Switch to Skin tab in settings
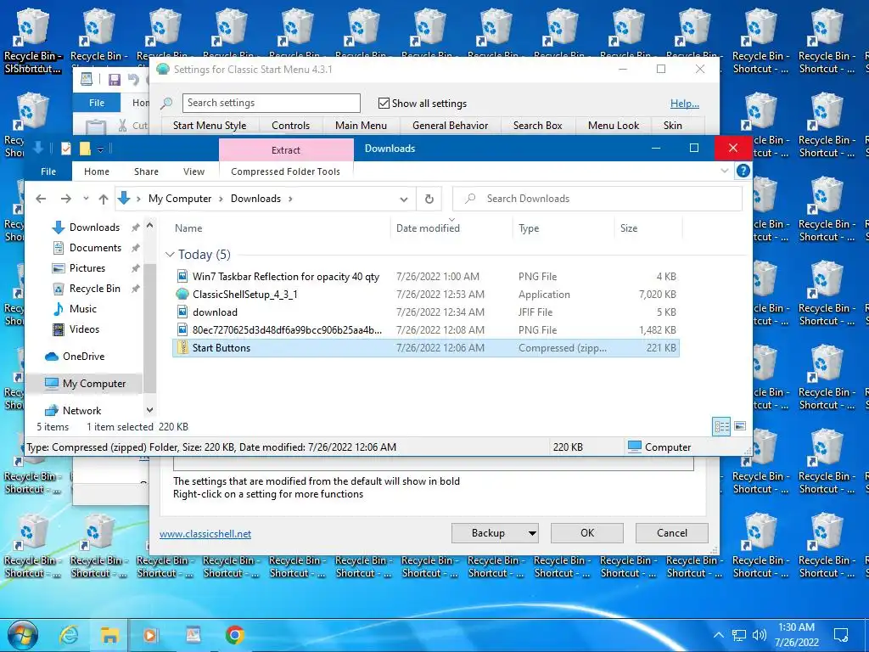Screen dimensions: 869x652 [673, 126]
